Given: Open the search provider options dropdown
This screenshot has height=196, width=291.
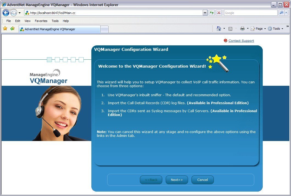Looking at the screenshot, I should pyautogui.click(x=286, y=13).
